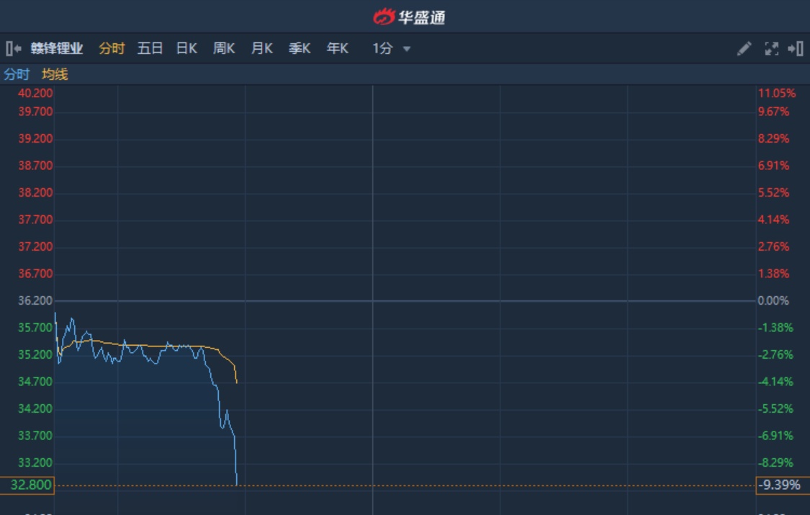The height and width of the screenshot is (515, 810).
Task: Expand the right side panel icon
Action: (795, 48)
